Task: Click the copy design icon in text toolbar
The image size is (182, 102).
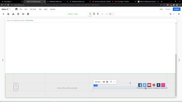Action: 107,82
